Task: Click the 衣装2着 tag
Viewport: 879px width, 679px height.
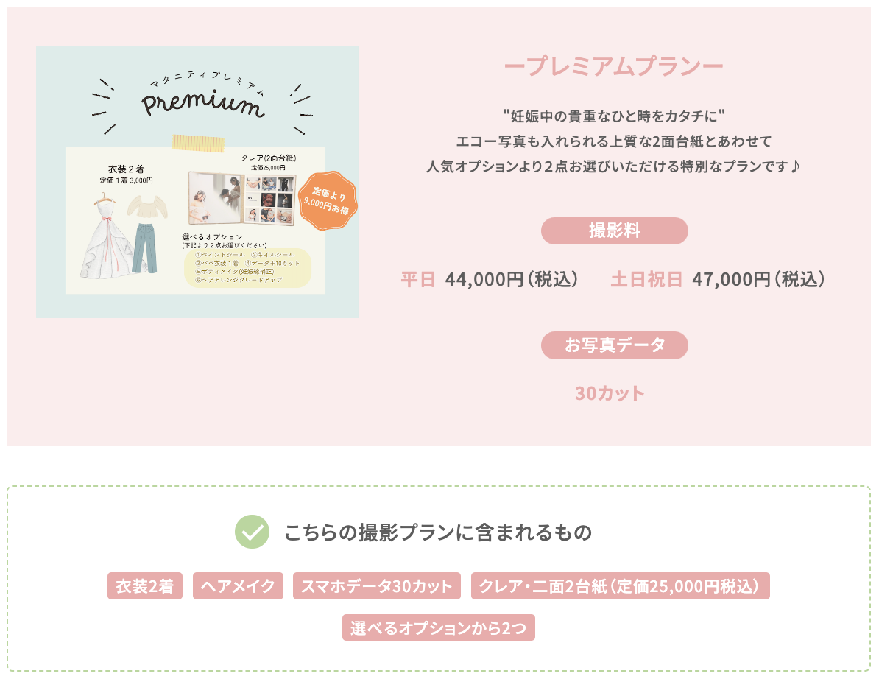Action: (x=145, y=586)
